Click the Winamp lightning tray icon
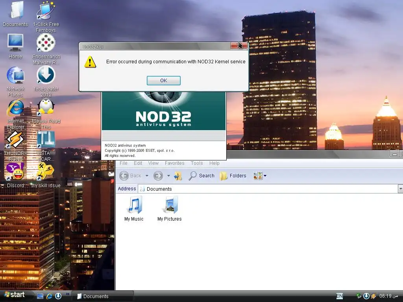 (x=373, y=296)
